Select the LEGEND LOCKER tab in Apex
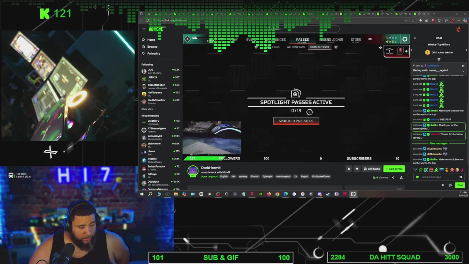Screen dimensions: 469x264 [331, 40]
